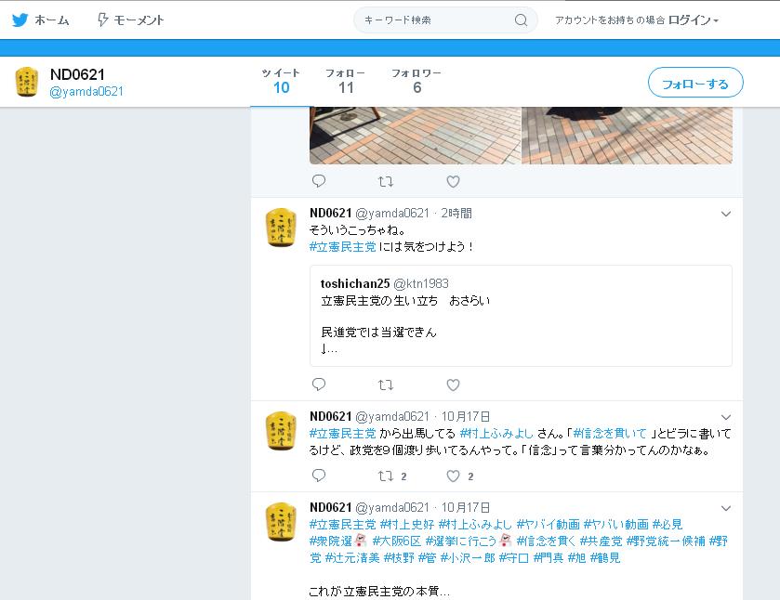The width and height of the screenshot is (780, 600).
Task: Expand options for the hashtag-list tweet
Action: pos(726,509)
